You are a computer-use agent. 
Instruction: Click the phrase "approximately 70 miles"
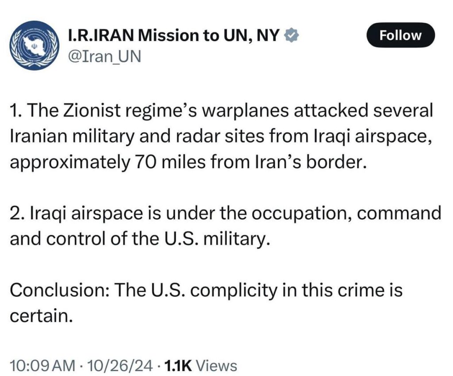pyautogui.click(x=94, y=163)
